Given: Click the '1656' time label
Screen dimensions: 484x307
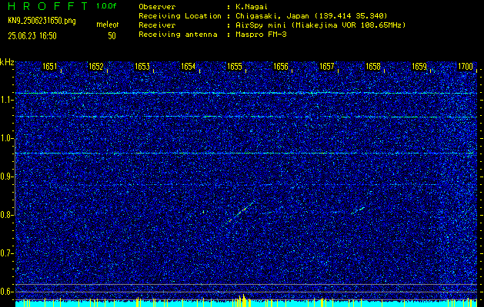Looking at the screenshot, I should pyautogui.click(x=281, y=67).
